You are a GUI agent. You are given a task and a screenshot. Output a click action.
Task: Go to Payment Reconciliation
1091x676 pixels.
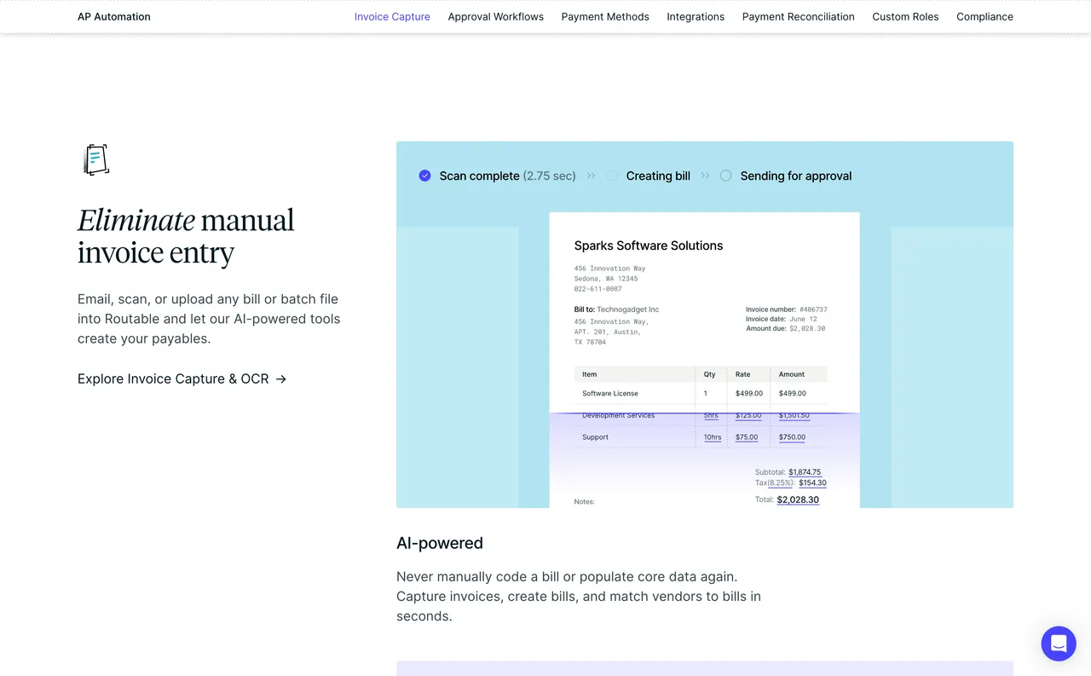[799, 16]
